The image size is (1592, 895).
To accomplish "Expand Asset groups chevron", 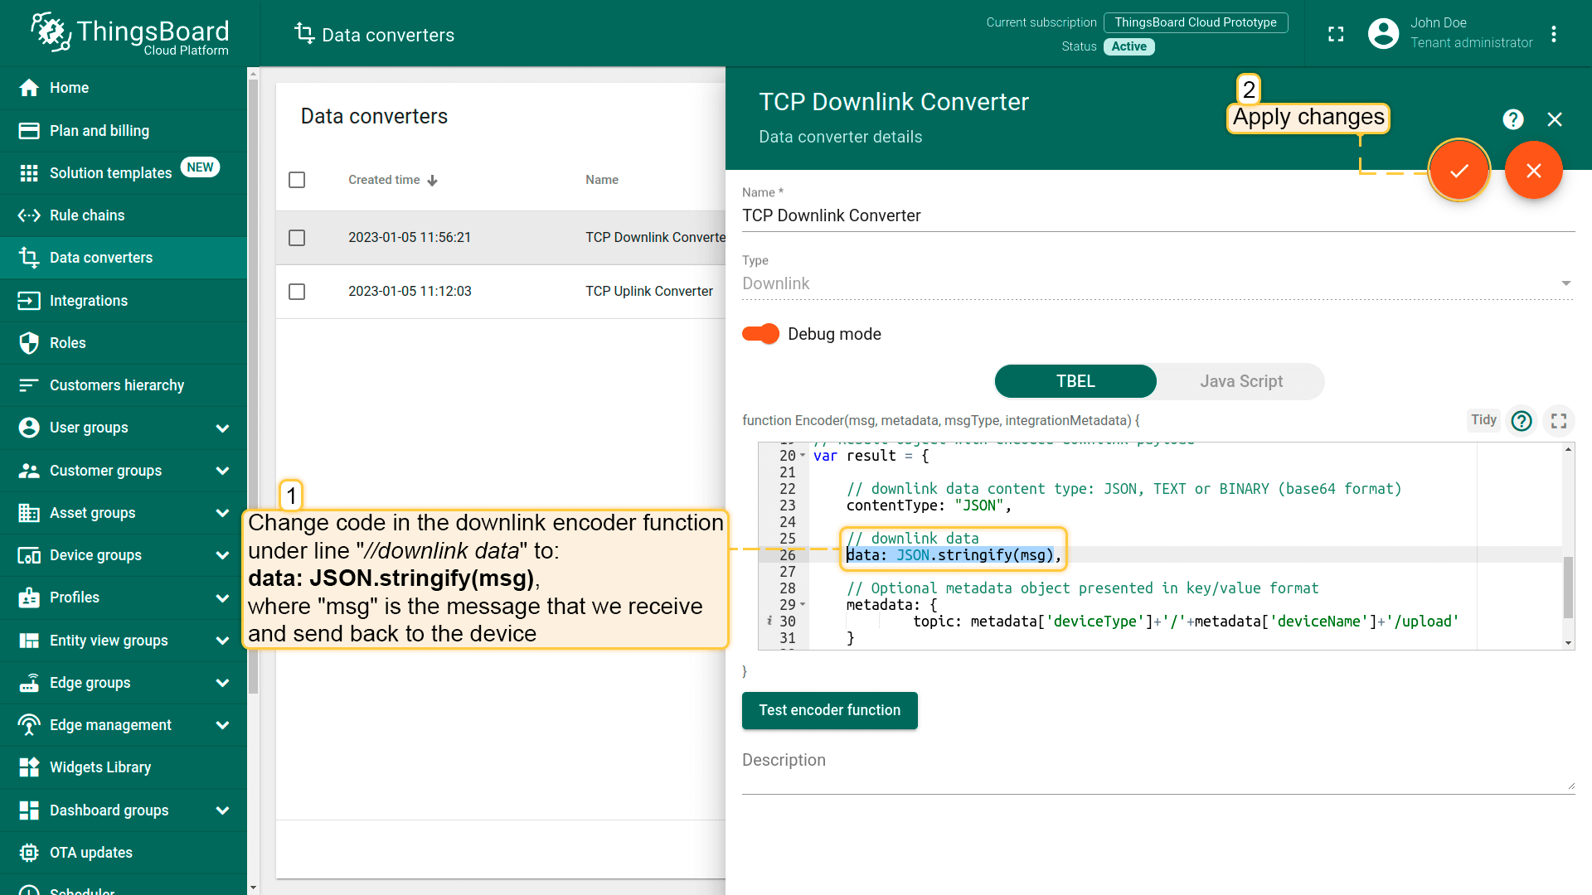I will tap(222, 513).
